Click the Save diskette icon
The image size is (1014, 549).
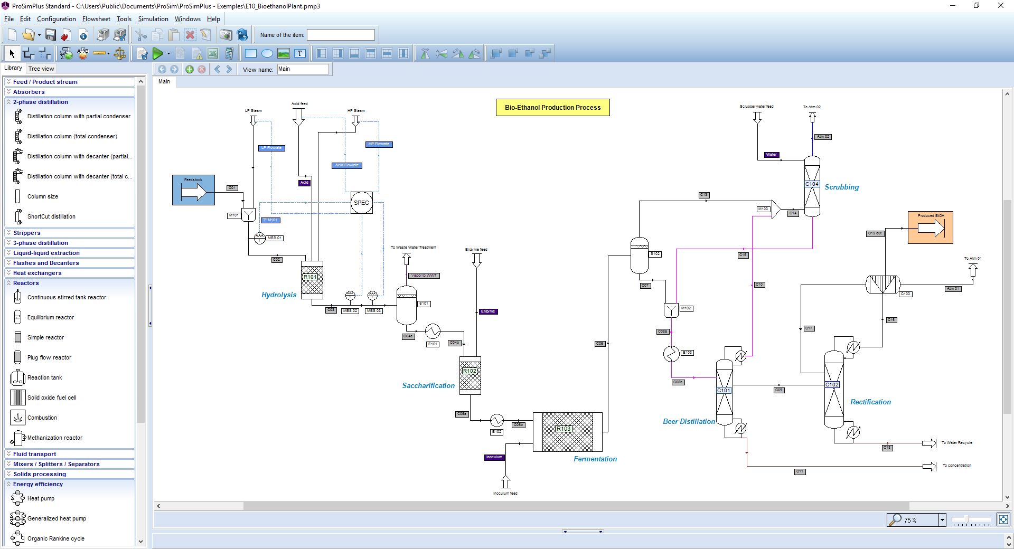coord(50,35)
